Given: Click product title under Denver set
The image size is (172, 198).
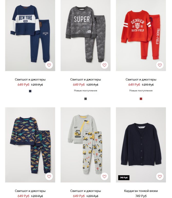Looking at the screenshot, I should pyautogui.click(x=141, y=79).
